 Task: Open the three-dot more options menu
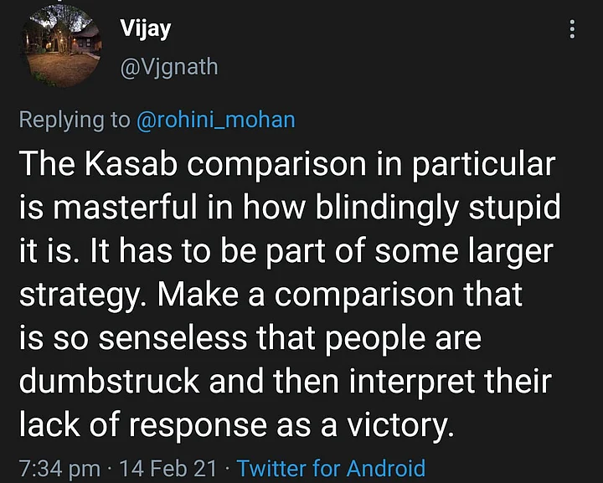pyautogui.click(x=572, y=28)
